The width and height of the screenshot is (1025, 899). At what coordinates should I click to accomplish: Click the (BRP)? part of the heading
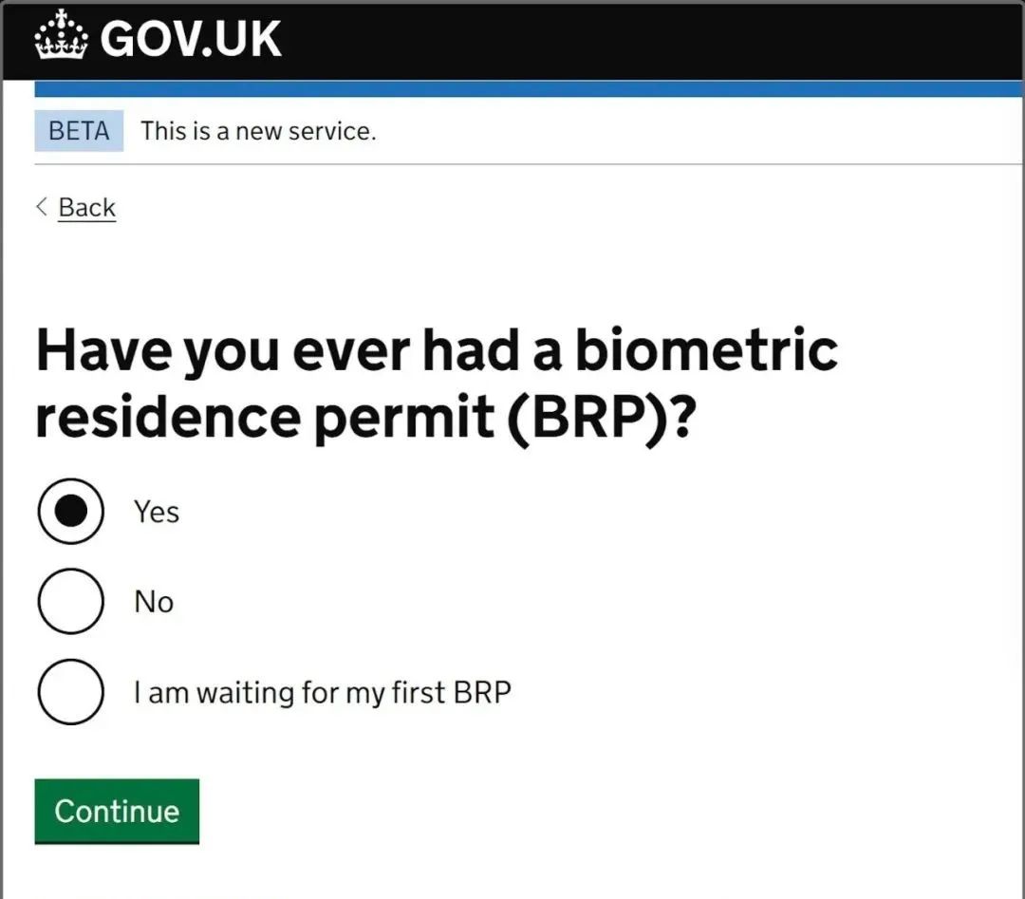(602, 418)
